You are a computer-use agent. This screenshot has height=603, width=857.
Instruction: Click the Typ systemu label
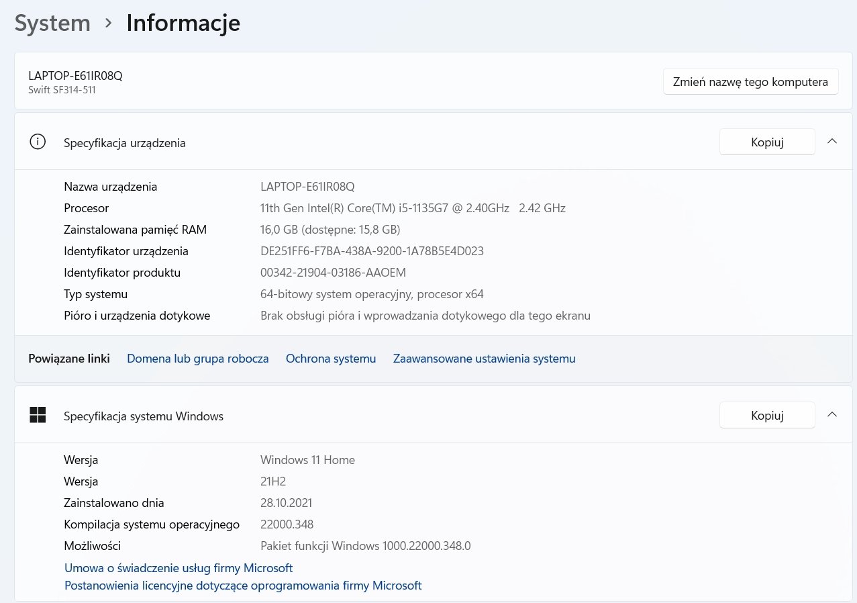point(95,294)
